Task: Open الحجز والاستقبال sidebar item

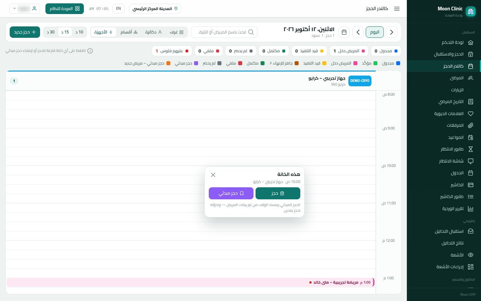Action: pyautogui.click(x=444, y=54)
